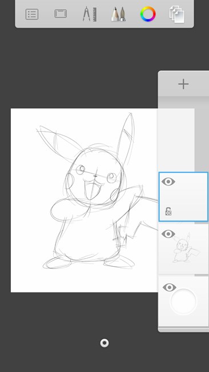
Task: Add a new layer with the plus button
Action: click(x=183, y=84)
